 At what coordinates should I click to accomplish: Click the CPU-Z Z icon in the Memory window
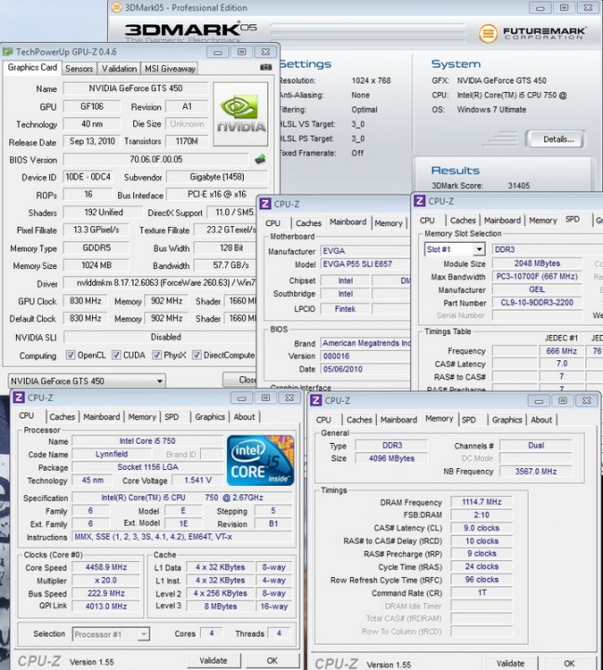pos(315,400)
